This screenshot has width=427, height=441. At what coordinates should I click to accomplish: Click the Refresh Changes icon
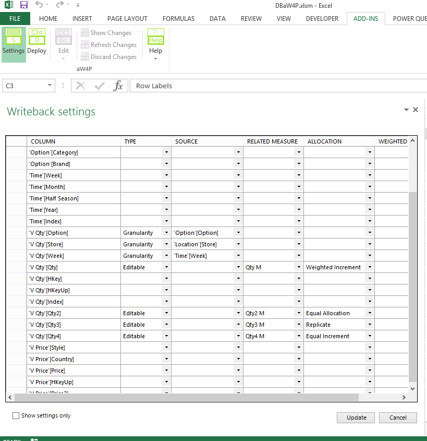coord(85,45)
